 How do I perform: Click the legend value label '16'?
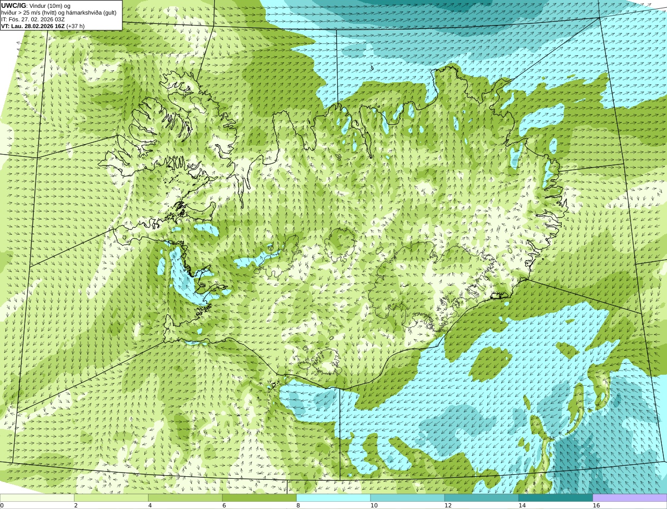(x=596, y=505)
